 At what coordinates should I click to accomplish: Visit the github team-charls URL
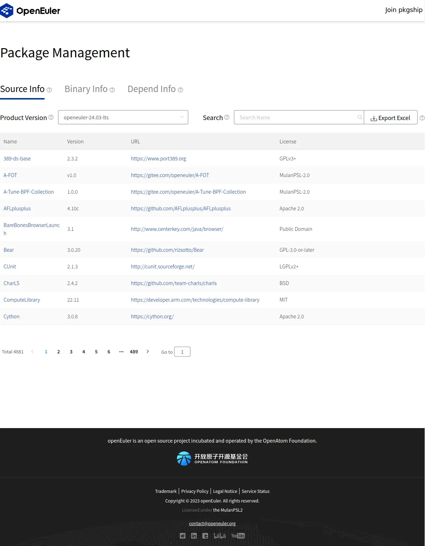tap(174, 283)
